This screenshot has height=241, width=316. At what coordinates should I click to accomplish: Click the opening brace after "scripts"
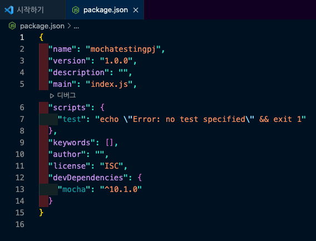pyautogui.click(x=102, y=107)
